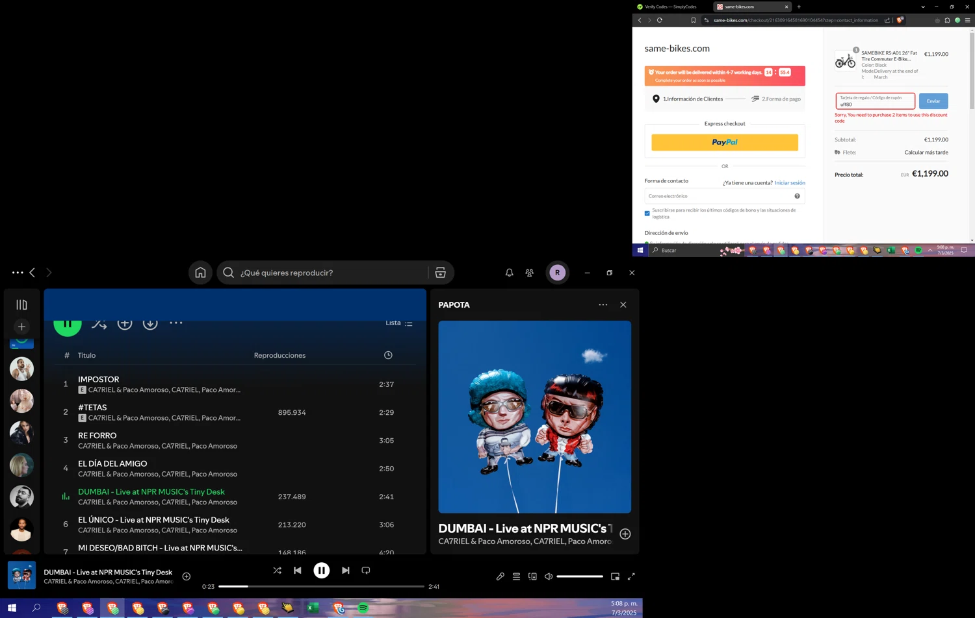Open the browser tab search dropdown
The height and width of the screenshot is (618, 975).
(x=923, y=6)
